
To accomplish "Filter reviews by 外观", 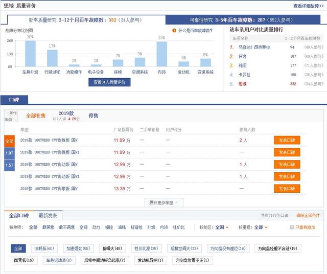I will pyautogui.click(x=151, y=227).
